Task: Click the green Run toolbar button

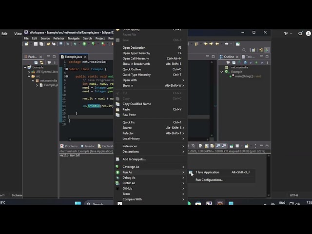Action: click(x=84, y=44)
